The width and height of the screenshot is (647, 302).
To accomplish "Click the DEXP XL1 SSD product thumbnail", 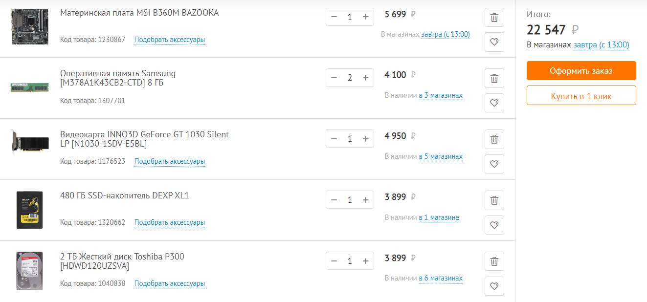I will tap(29, 210).
